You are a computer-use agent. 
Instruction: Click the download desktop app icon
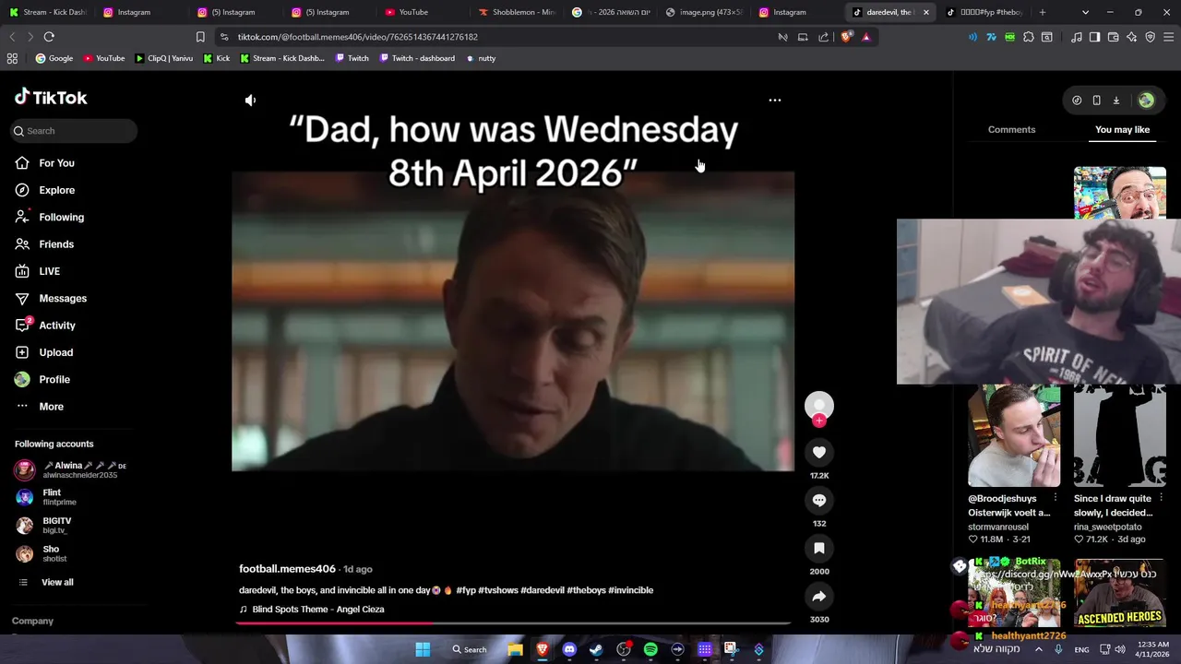point(1115,101)
